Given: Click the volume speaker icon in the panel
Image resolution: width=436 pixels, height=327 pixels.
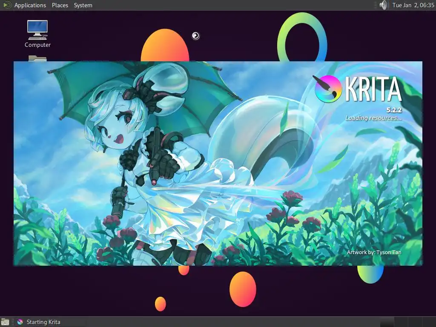Looking at the screenshot, I should click(x=383, y=5).
